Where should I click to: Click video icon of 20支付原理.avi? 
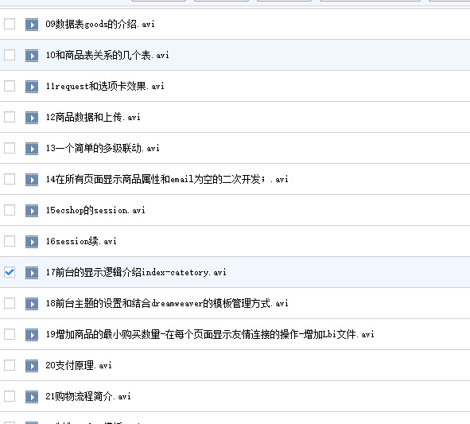click(x=32, y=365)
